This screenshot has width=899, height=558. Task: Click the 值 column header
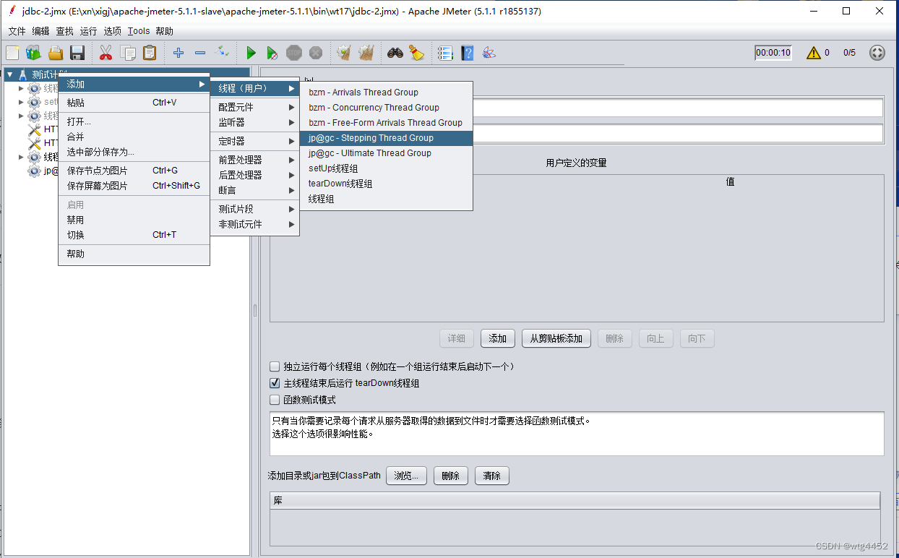coord(730,182)
